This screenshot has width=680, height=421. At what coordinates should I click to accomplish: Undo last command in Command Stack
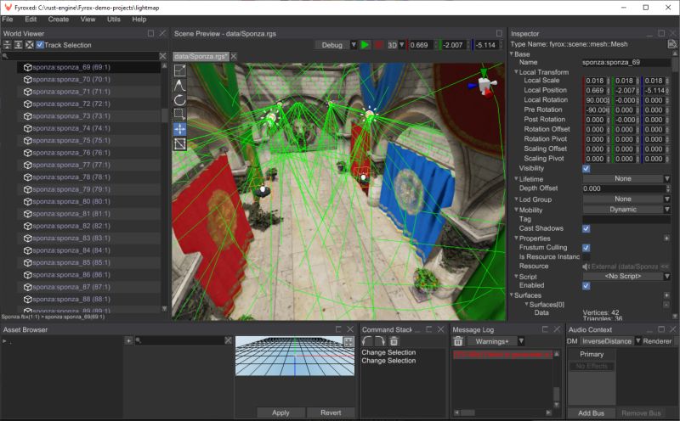tap(367, 341)
